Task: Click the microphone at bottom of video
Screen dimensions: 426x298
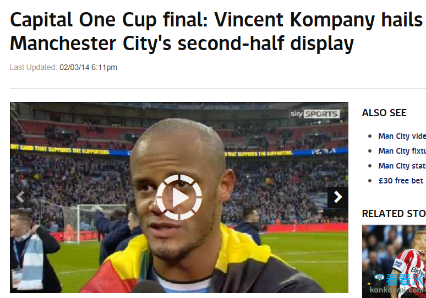Action: (148, 287)
